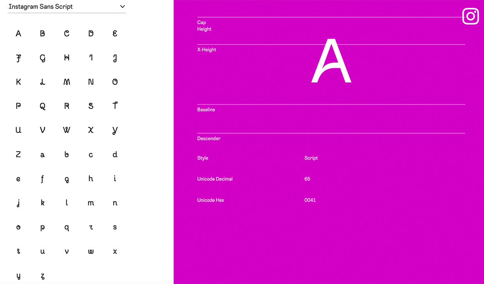Select lowercase y glyph

pos(18,277)
